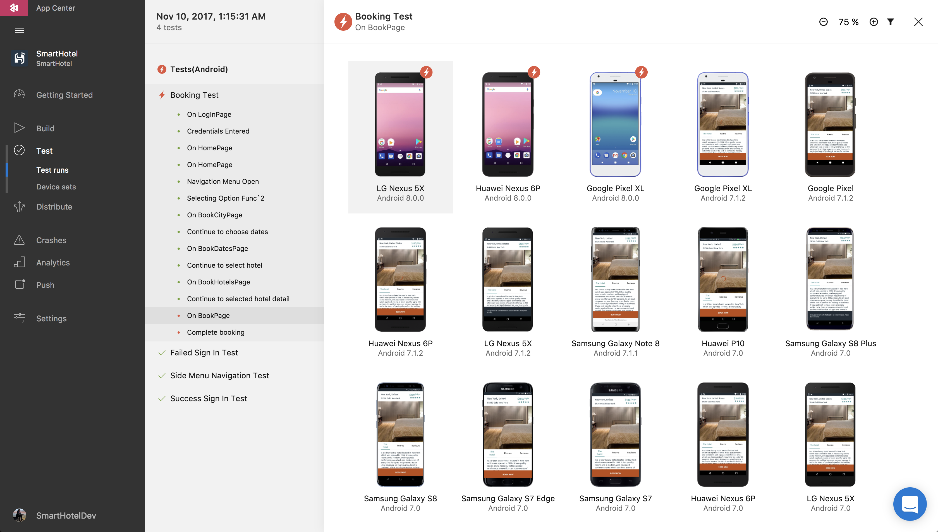Click failed badge on Google Pixel XL 8.0.0
This screenshot has height=532, width=938.
(641, 72)
